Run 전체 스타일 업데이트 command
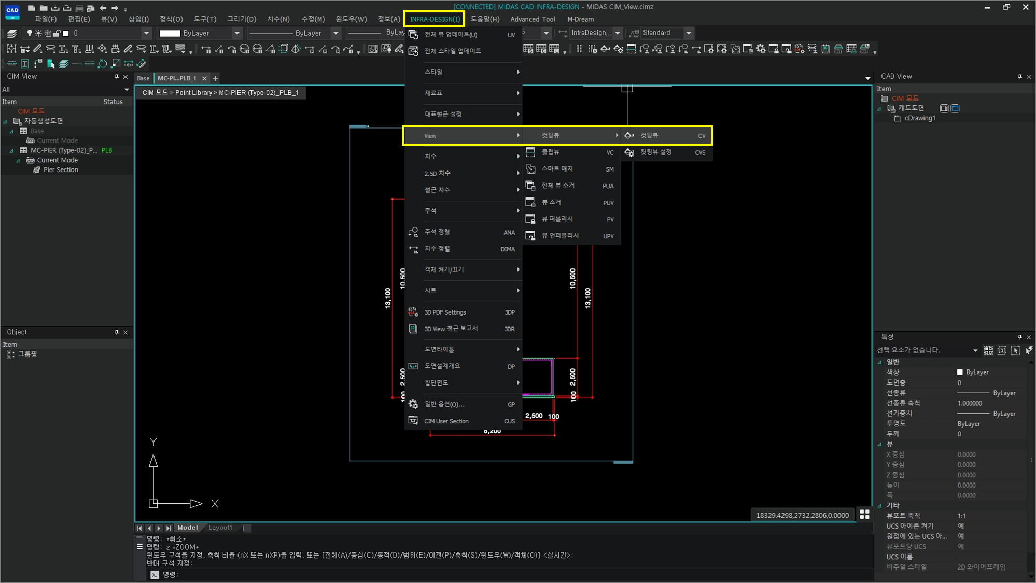1036x583 pixels. point(463,51)
